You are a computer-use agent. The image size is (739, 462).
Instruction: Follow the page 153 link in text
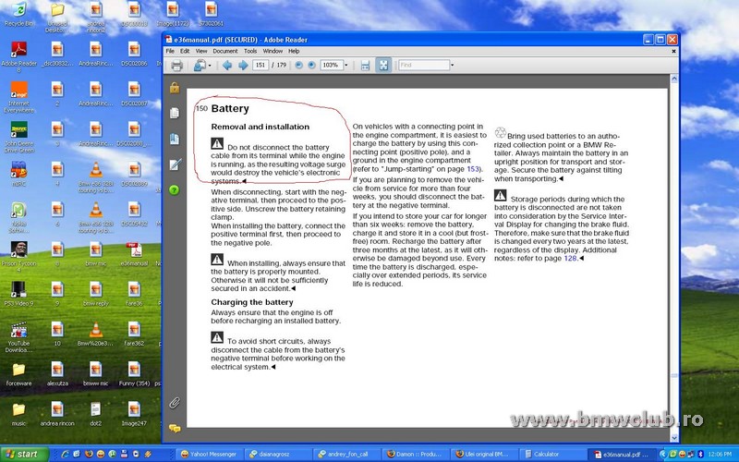473,169
